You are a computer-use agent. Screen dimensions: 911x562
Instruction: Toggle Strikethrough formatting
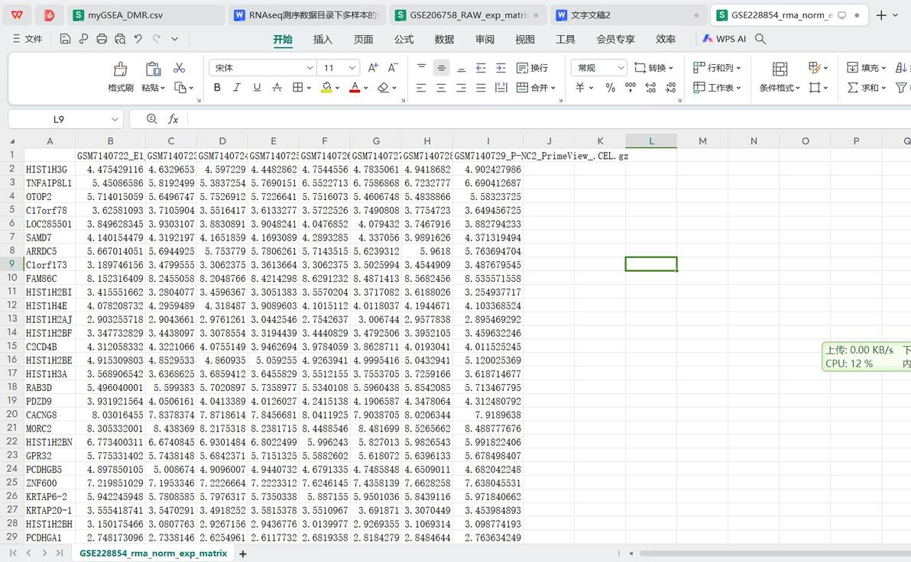277,88
